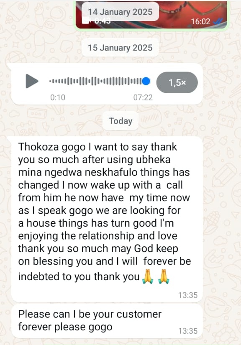Tap the Today date separator
The height and width of the screenshot is (345, 241).
tap(120, 121)
